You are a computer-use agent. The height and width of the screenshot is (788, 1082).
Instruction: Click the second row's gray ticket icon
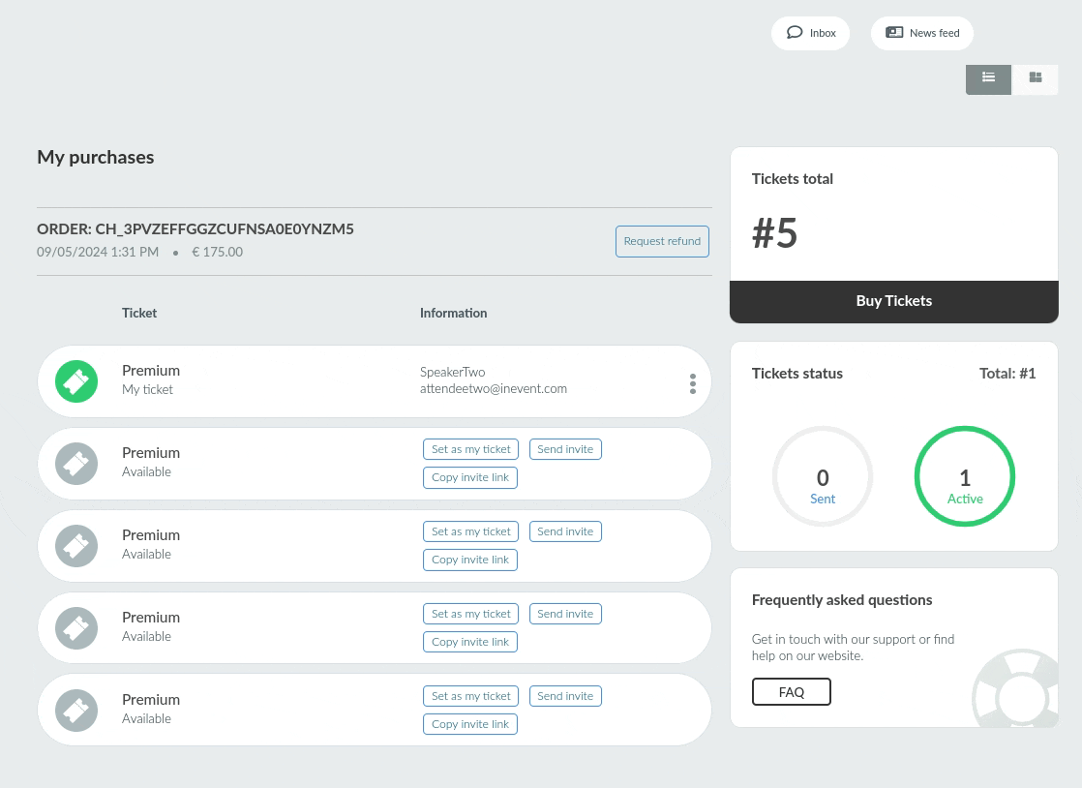(x=76, y=464)
